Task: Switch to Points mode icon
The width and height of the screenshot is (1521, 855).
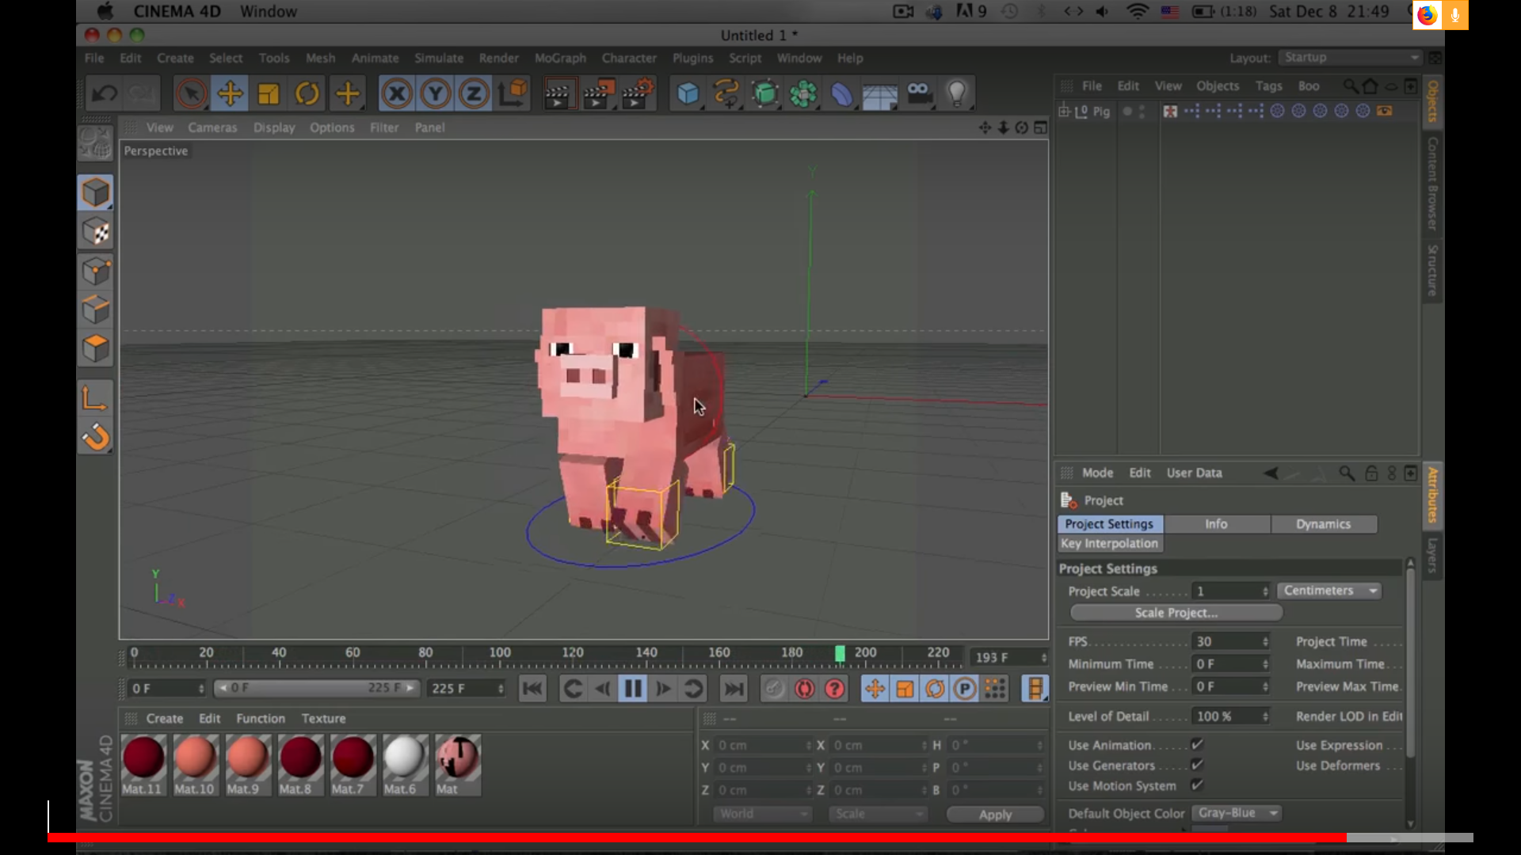Action: pos(96,272)
